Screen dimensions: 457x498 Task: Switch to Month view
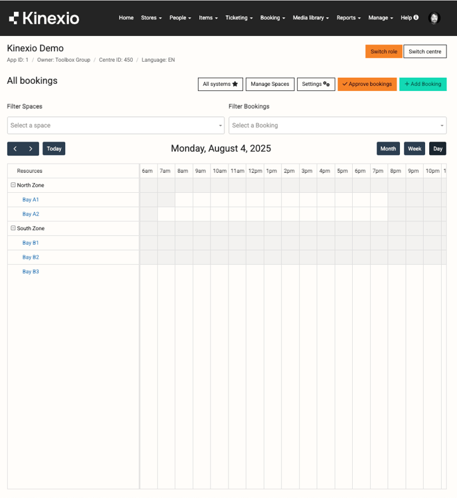point(388,149)
